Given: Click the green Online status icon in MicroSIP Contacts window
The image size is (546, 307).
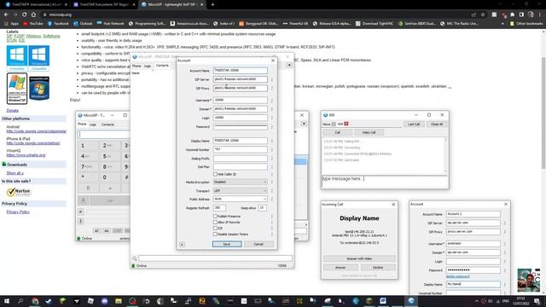Looking at the screenshot, I should [x=133, y=265].
